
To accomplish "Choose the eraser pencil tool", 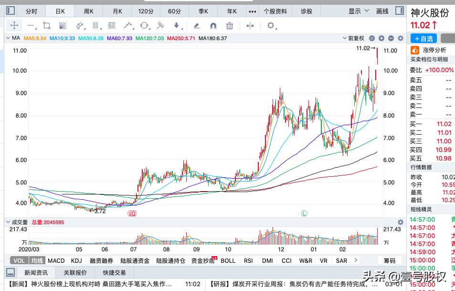I will [x=197, y=26].
